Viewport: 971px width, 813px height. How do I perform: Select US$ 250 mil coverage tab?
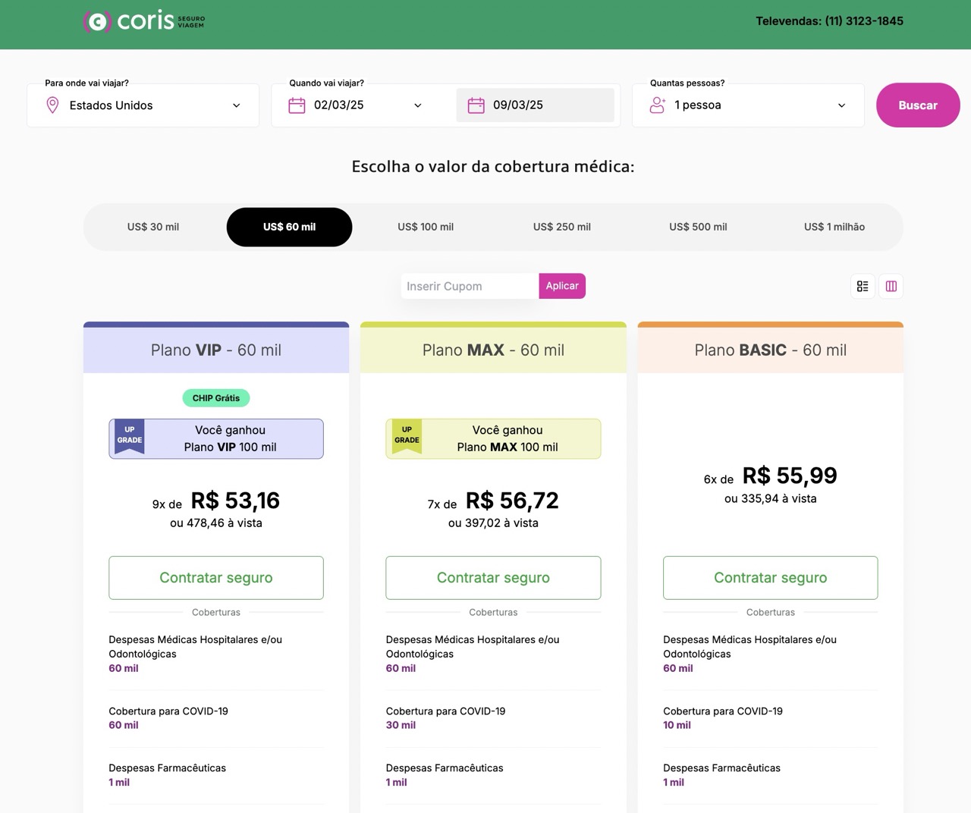pyautogui.click(x=562, y=227)
